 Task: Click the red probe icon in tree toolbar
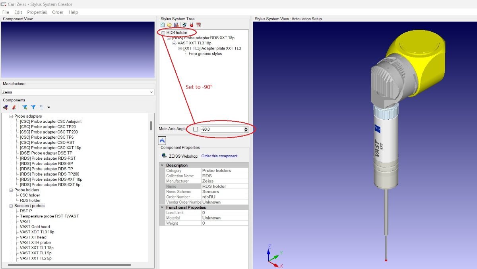click(x=191, y=25)
